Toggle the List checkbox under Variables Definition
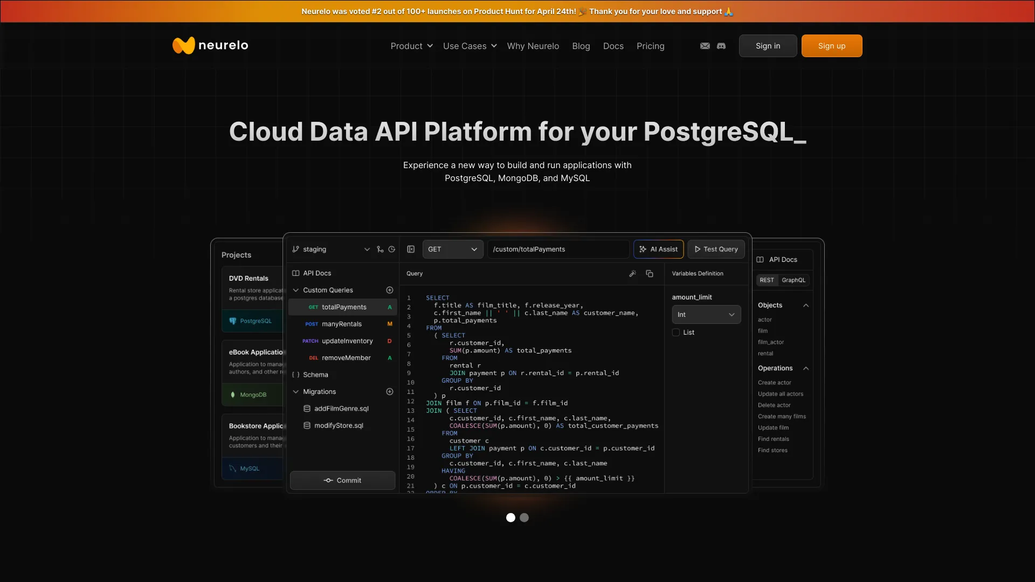 pos(676,332)
